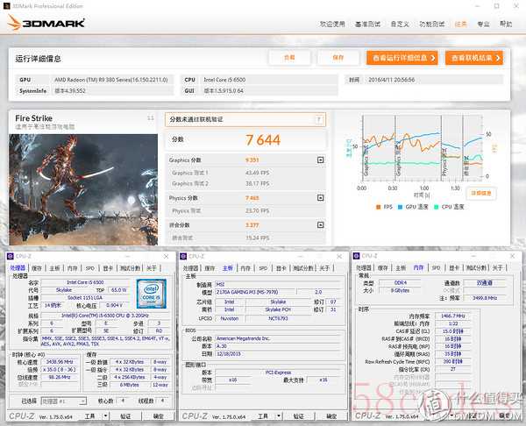Select SPD tab in the processor CPU-Z window
The height and width of the screenshot is (426, 526).
pyautogui.click(x=90, y=268)
